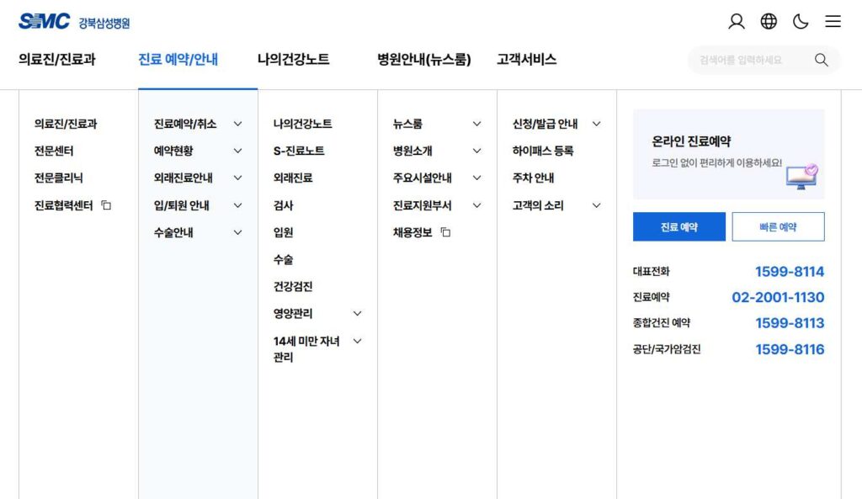862x499 pixels.
Task: Open the 의료진/진료과 top menu
Action: tap(57, 60)
